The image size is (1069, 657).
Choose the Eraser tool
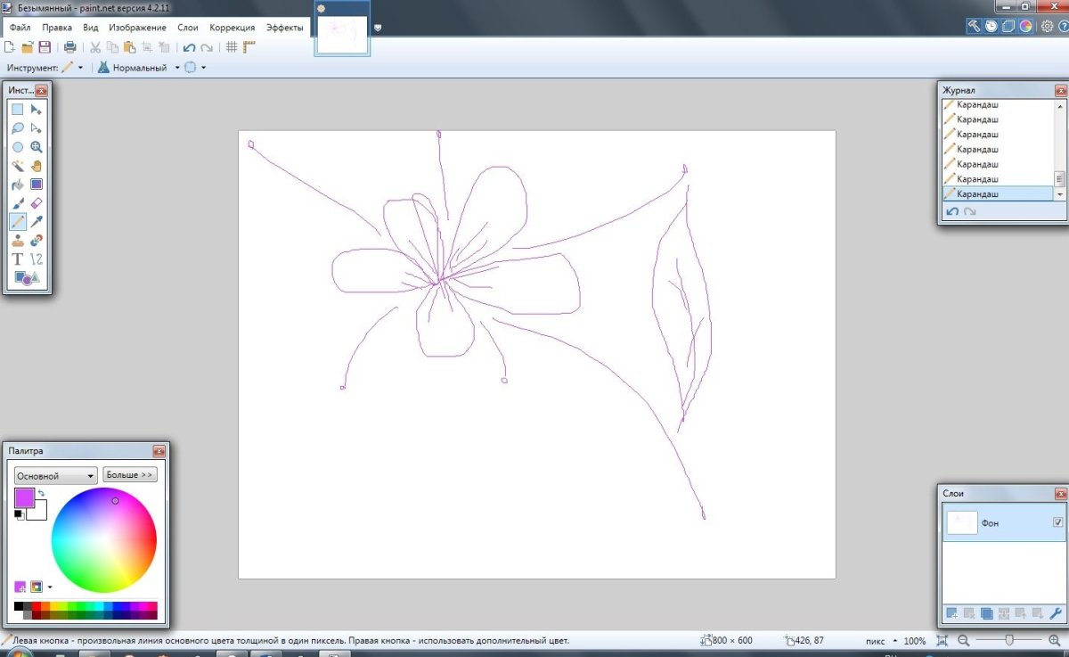tap(37, 203)
